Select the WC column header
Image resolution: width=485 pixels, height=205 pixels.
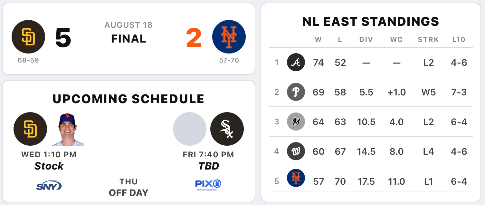[x=396, y=40]
